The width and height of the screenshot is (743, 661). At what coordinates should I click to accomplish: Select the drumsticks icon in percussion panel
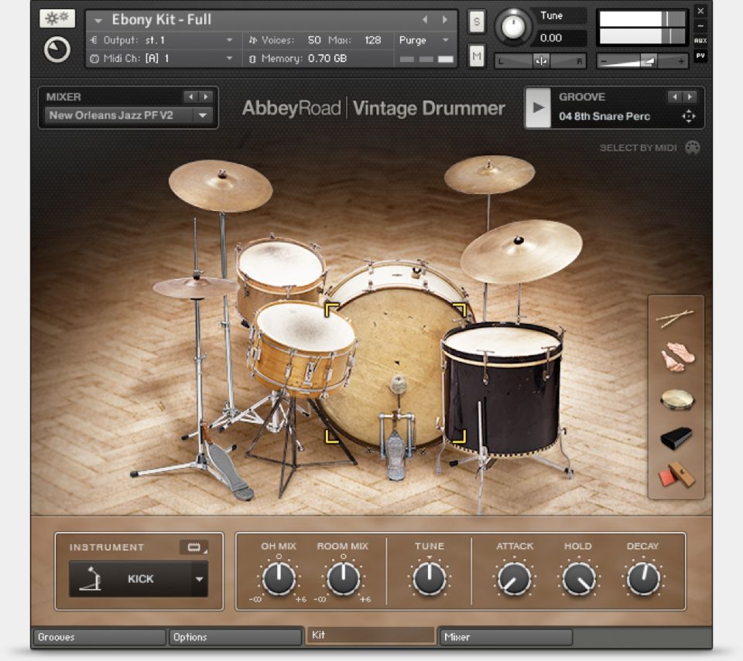(x=675, y=319)
